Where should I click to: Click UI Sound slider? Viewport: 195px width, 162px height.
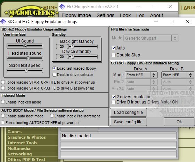click(25, 46)
